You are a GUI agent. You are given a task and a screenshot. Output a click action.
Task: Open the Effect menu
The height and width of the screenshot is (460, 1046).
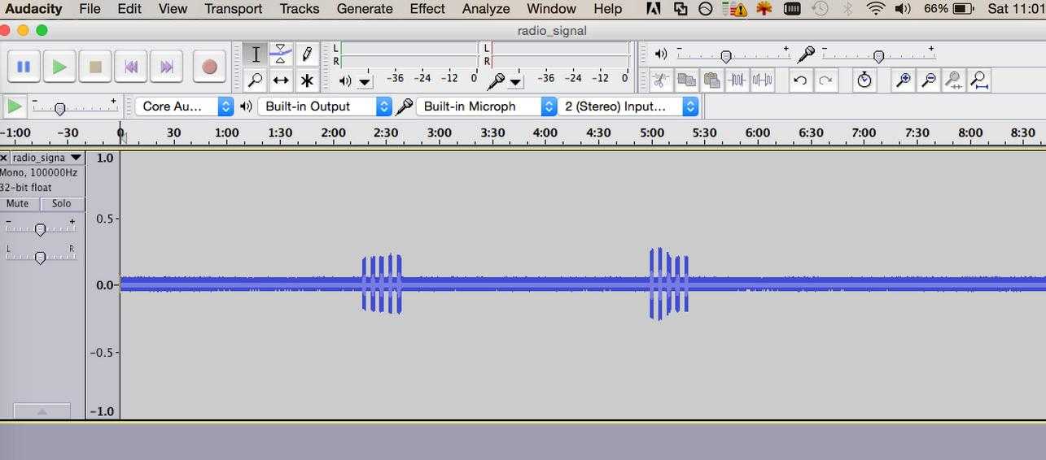click(x=427, y=9)
